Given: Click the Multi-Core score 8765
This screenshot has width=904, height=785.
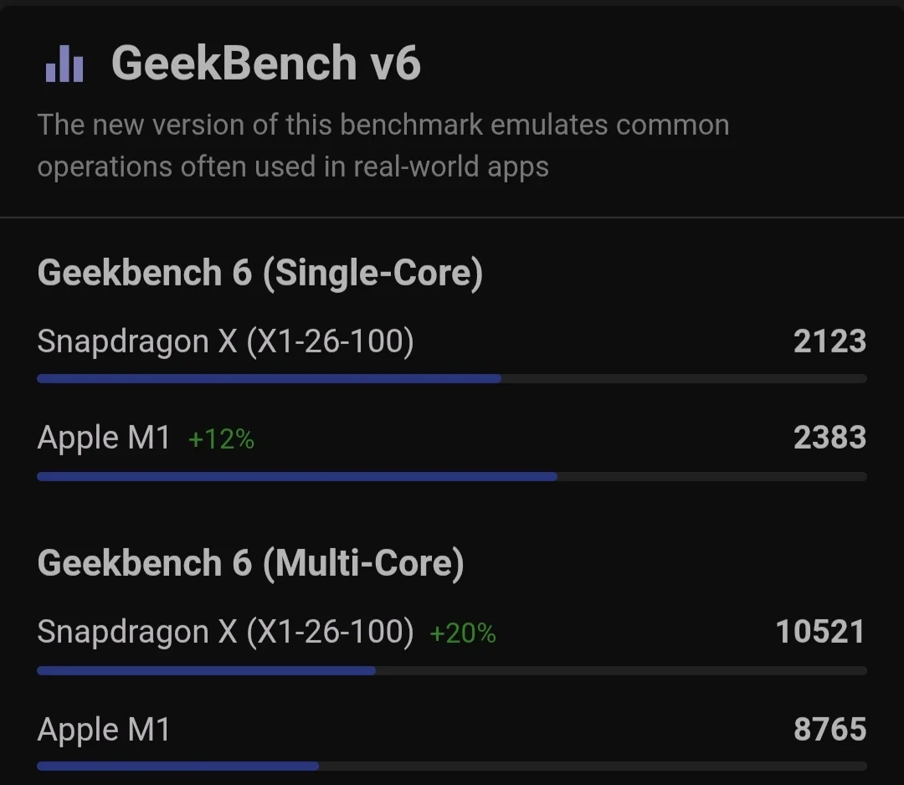Looking at the screenshot, I should [830, 730].
